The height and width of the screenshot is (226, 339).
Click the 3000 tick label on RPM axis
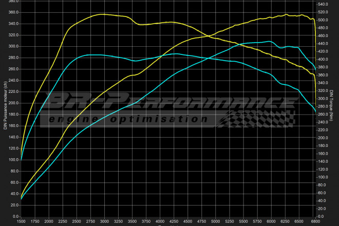point(104,221)
